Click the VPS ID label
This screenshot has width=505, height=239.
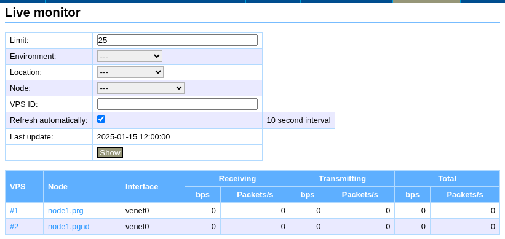pos(24,104)
